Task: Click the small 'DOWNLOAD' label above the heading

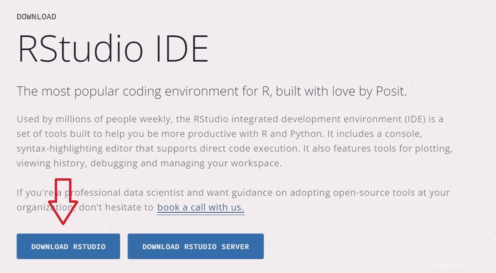Action: [36, 17]
